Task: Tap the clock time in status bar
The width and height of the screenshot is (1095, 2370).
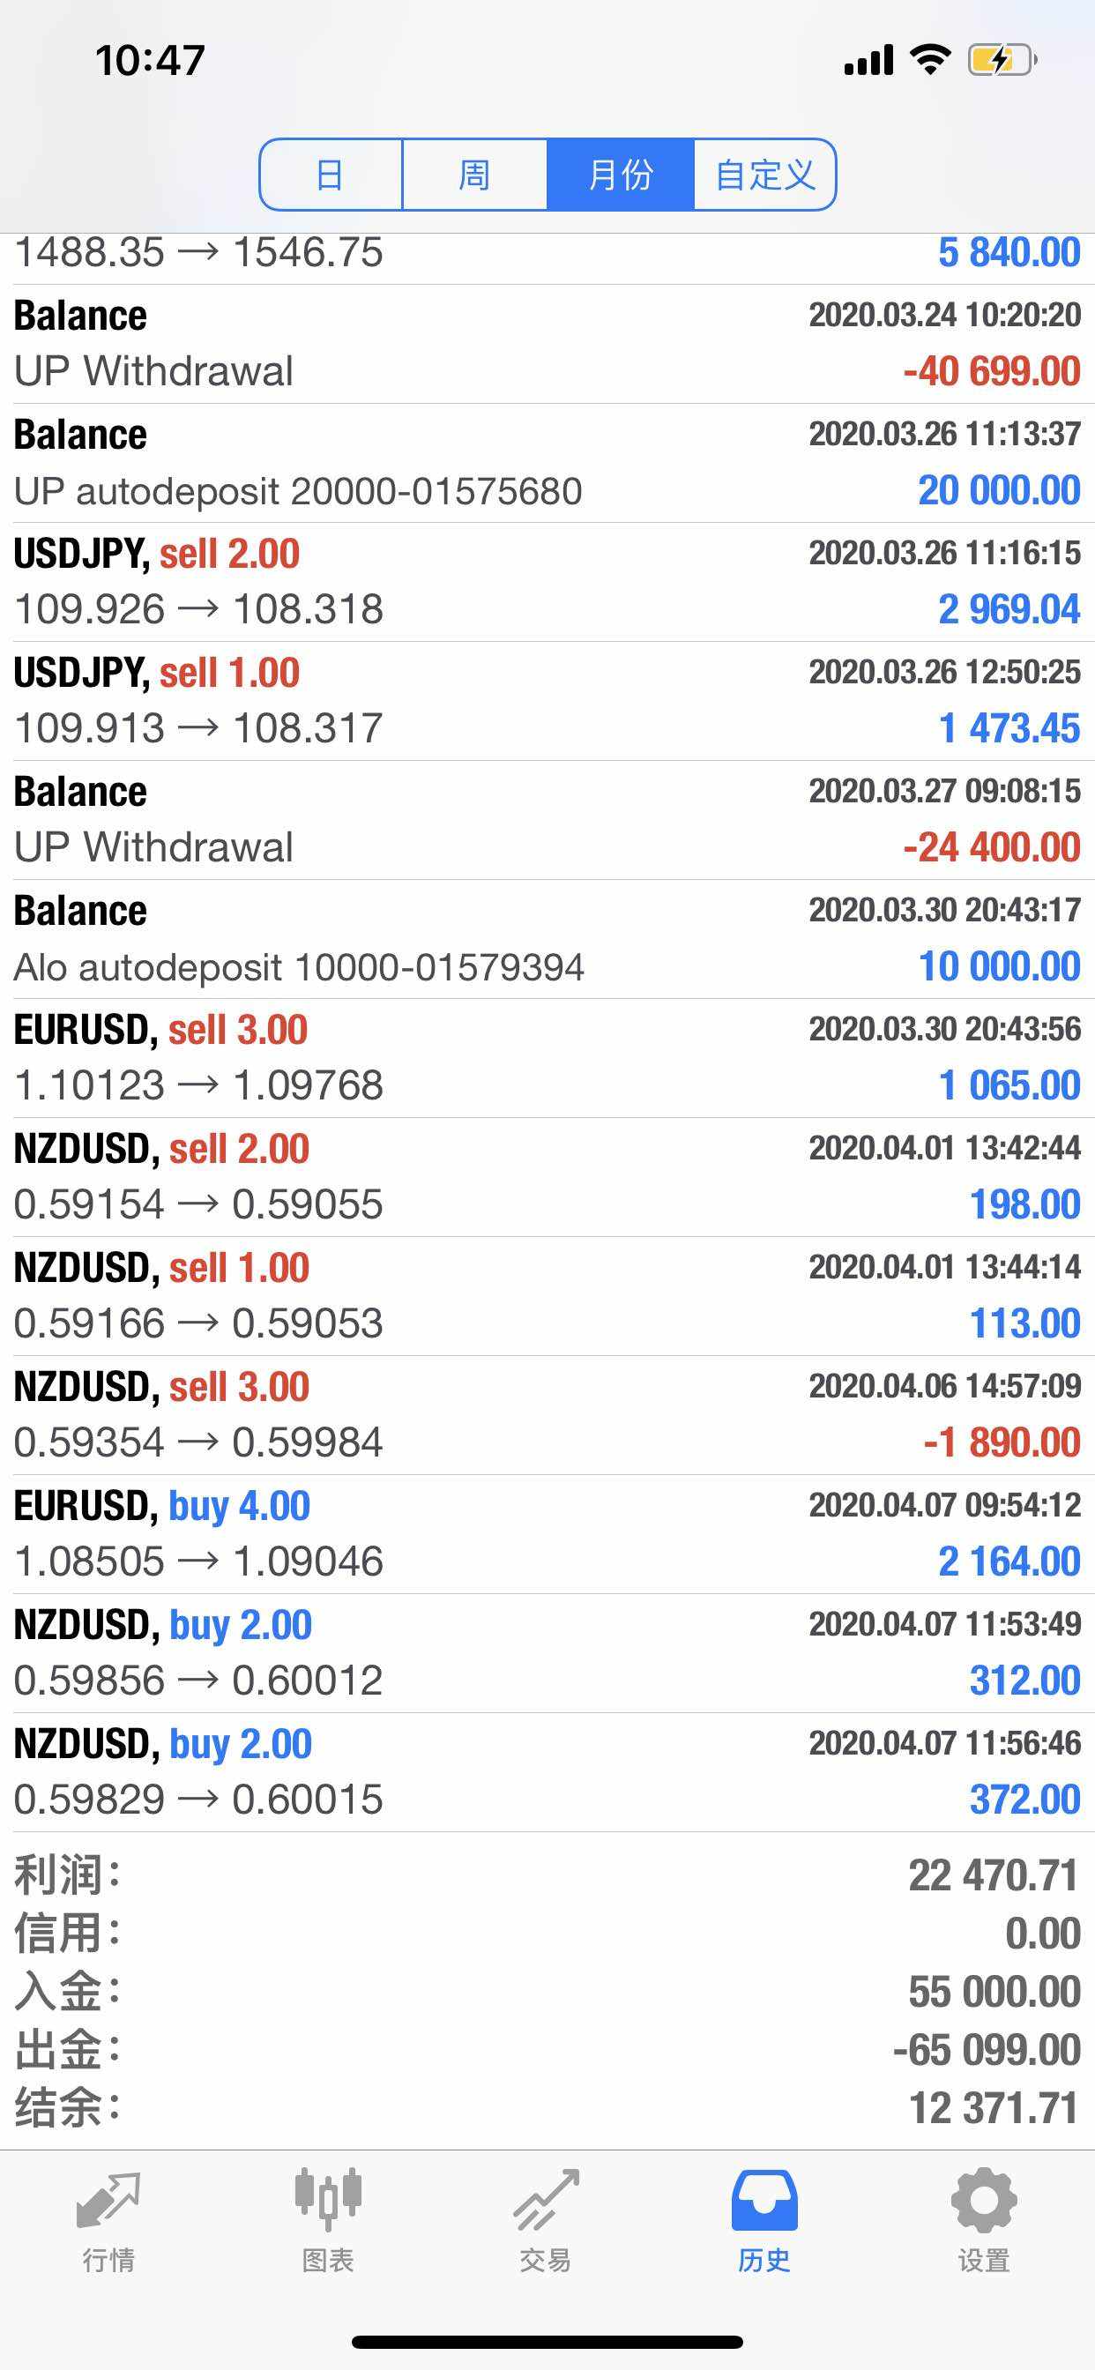Action: [x=150, y=61]
